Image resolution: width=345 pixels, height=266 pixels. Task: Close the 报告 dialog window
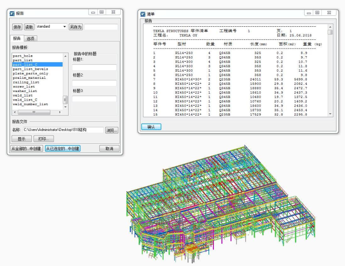click(113, 13)
